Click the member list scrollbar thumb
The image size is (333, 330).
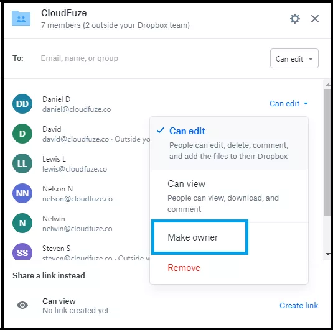click(x=327, y=153)
